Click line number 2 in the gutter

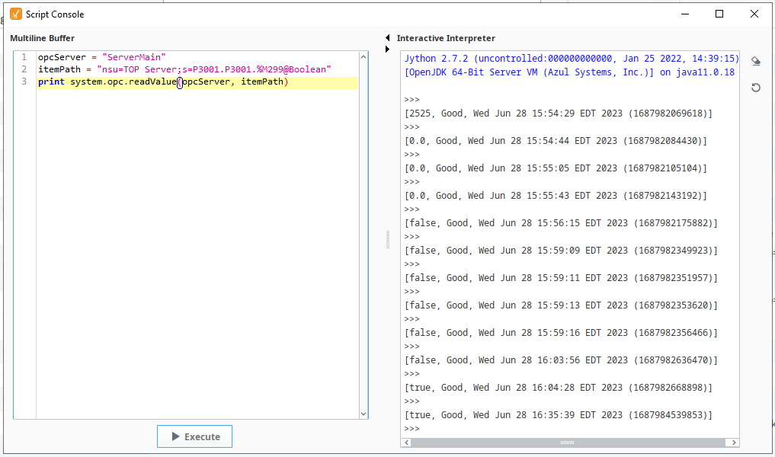coord(24,69)
